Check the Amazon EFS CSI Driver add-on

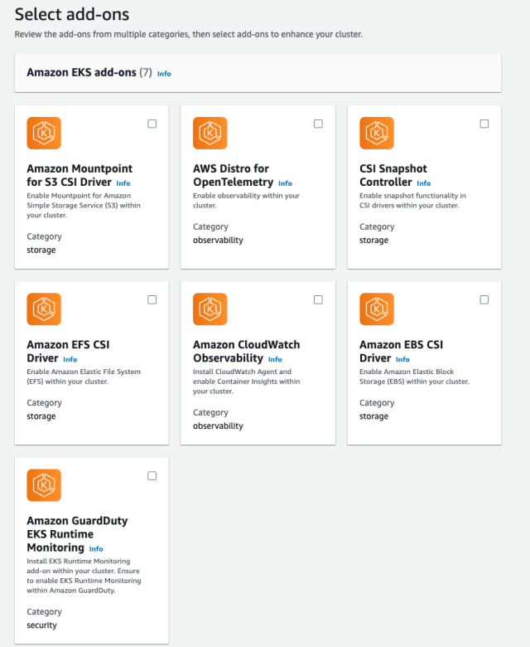click(152, 299)
